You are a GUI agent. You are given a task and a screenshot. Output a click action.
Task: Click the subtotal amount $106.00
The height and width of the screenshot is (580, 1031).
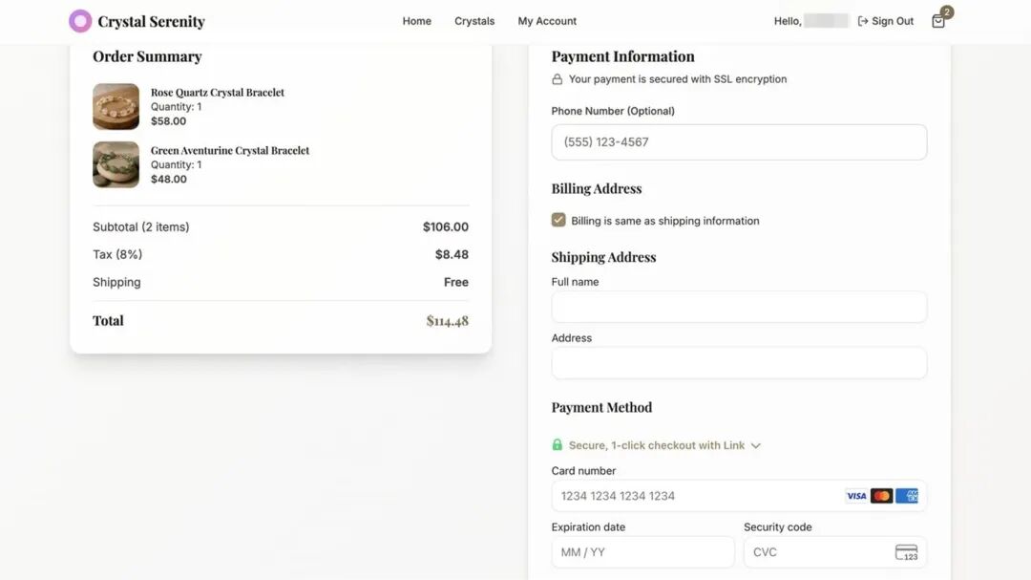point(446,227)
